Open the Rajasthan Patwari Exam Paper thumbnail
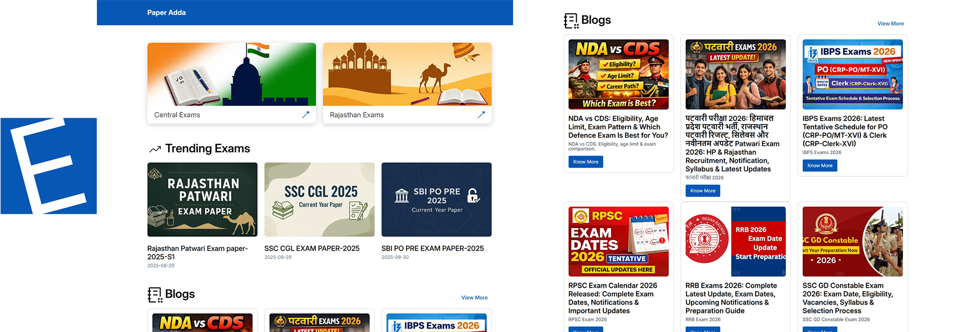This screenshot has width=958, height=332. pos(202,200)
